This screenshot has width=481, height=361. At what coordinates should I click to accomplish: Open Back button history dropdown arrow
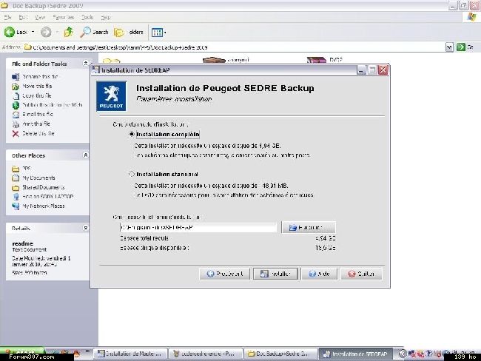click(x=33, y=32)
